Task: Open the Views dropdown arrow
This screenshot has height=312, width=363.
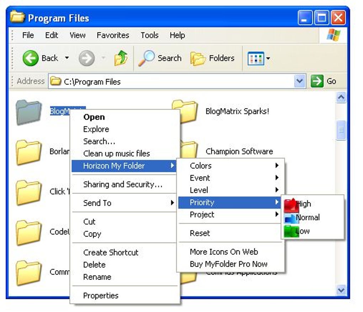Action: coord(268,58)
